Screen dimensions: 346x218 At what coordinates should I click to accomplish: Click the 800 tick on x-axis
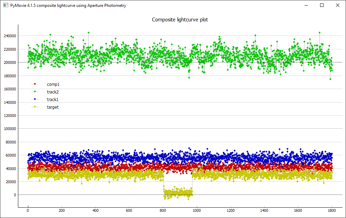[x=163, y=210]
